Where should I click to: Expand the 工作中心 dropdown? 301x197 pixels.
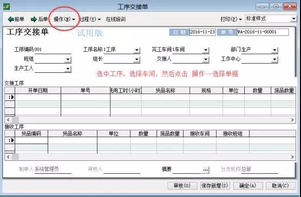coord(274,59)
